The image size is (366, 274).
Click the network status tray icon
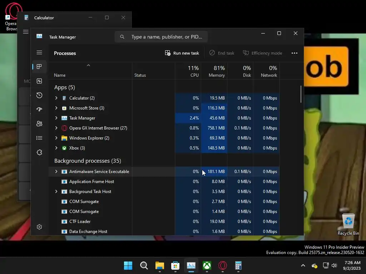326,265
